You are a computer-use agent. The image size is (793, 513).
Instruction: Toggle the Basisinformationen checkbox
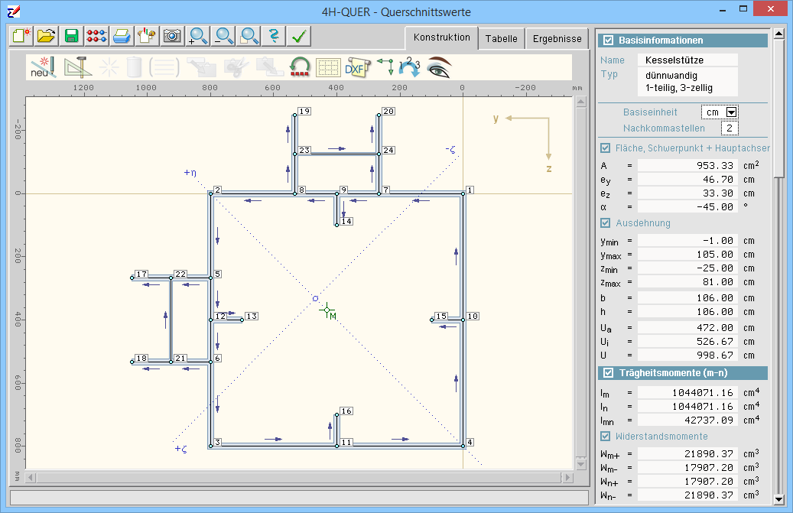point(609,41)
